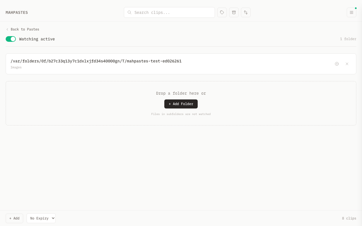Toggle sort order arrows icon
Image resolution: width=362 pixels, height=226 pixels.
click(x=246, y=12)
